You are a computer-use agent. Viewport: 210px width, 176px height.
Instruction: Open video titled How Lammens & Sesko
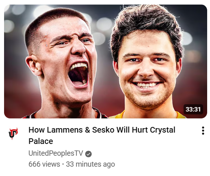point(102,135)
